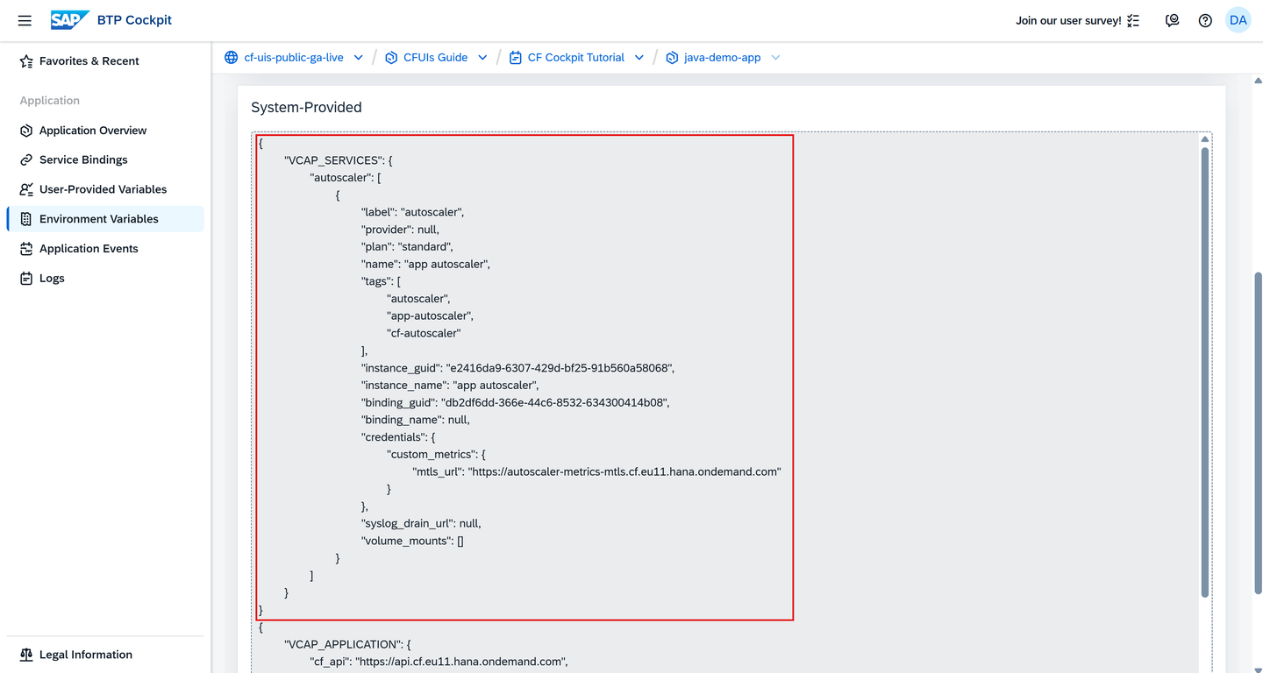This screenshot has height=673, width=1263.
Task: Click the space icon beside CF Cockpit Tutorial
Action: tap(515, 58)
